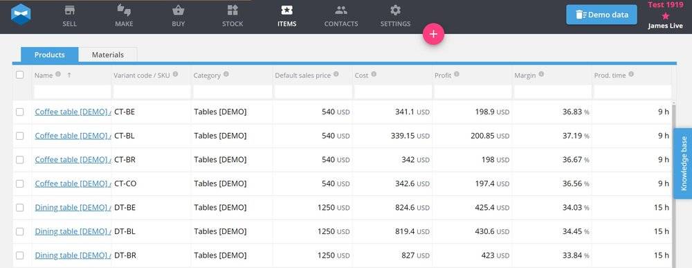Click the 430.6 USD profit cell
The image size is (692, 268).
pos(472,231)
